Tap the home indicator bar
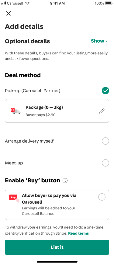114x265 pixels. pos(57,262)
